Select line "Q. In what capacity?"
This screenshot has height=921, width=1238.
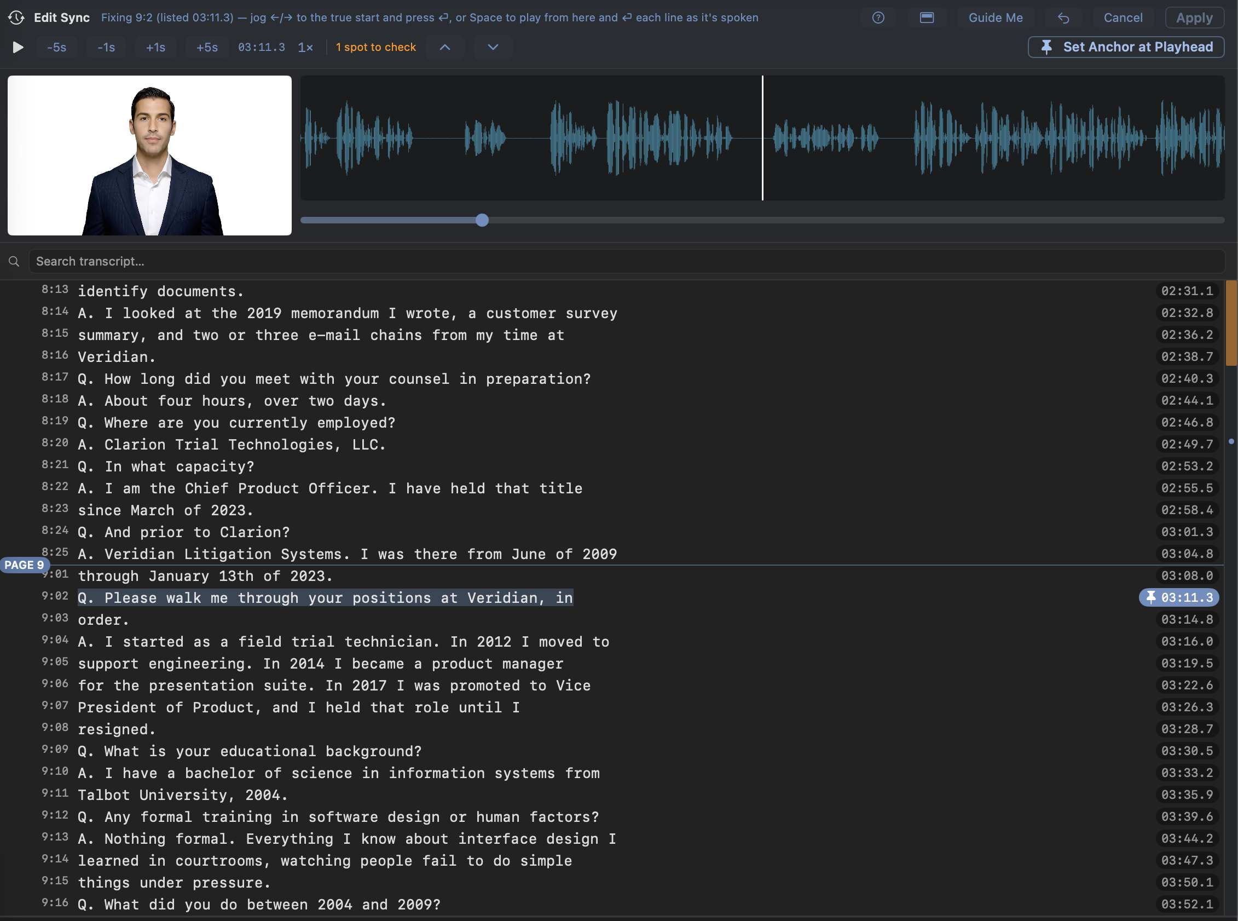pos(165,467)
